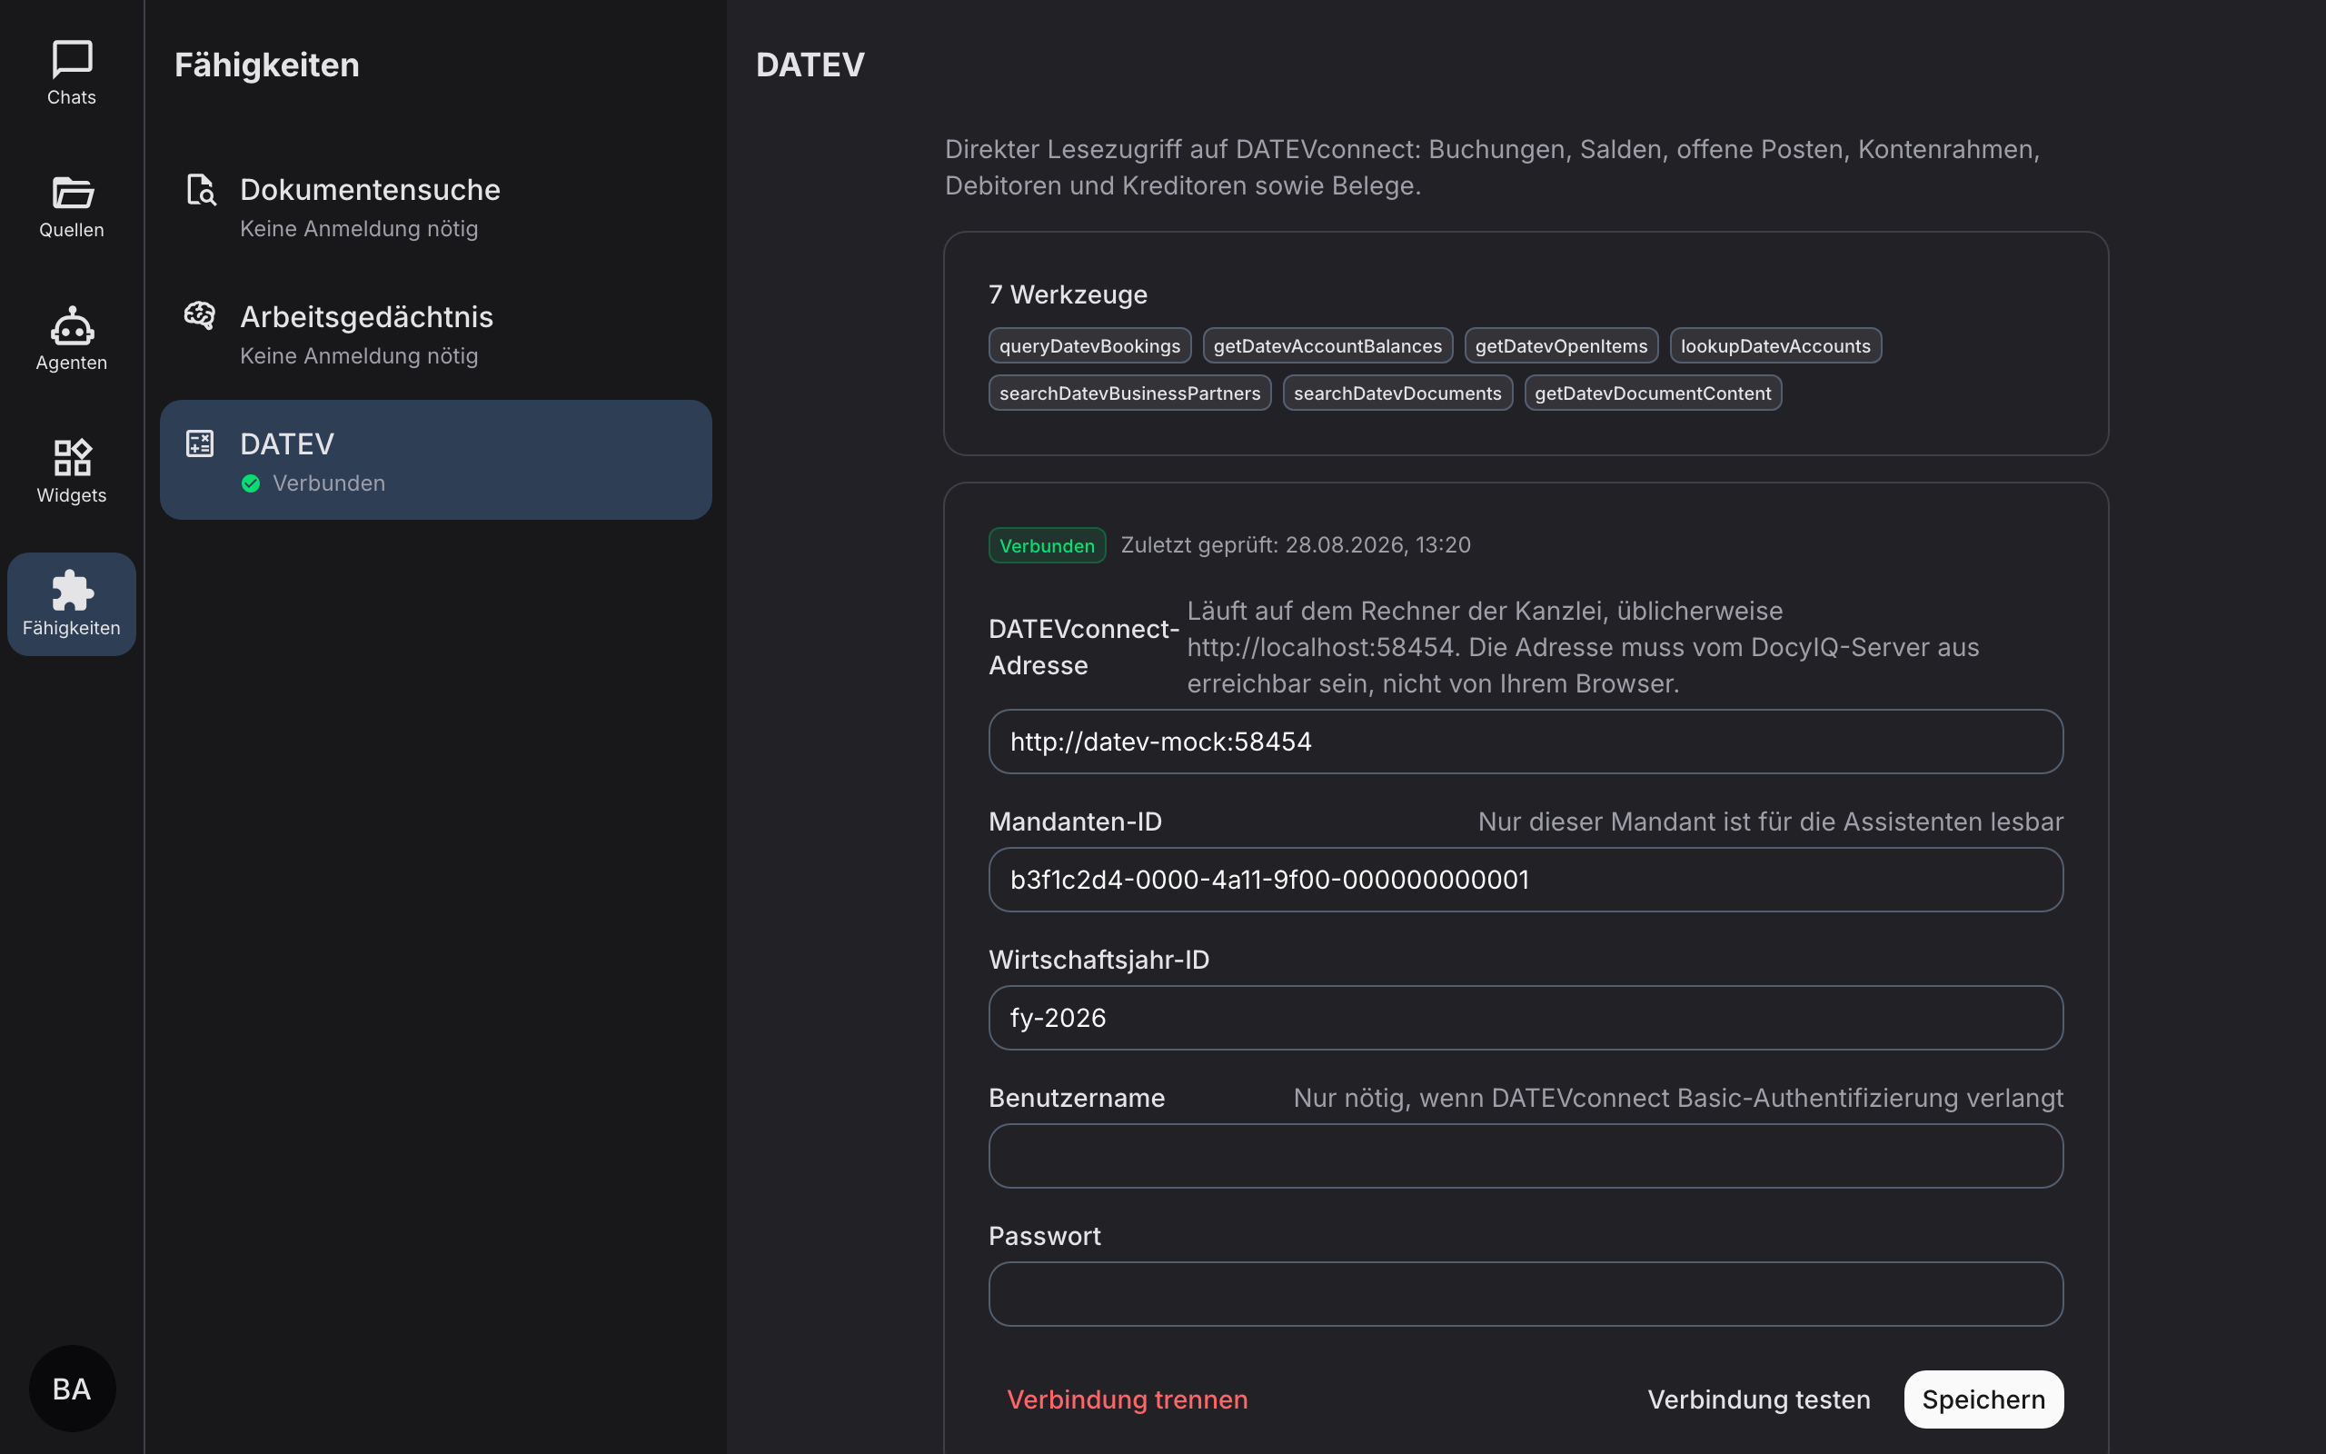This screenshot has width=2326, height=1454.
Task: Focus the Passwort input field
Action: 1526,1294
